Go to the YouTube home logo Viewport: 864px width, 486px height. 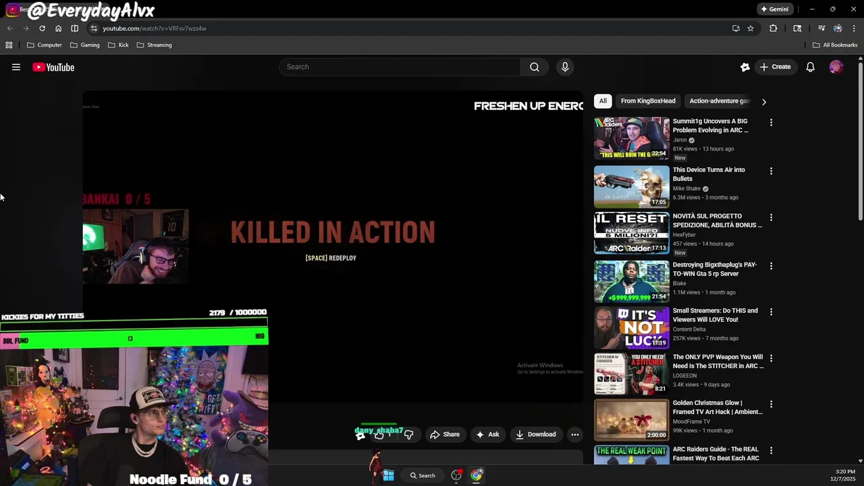click(x=53, y=67)
